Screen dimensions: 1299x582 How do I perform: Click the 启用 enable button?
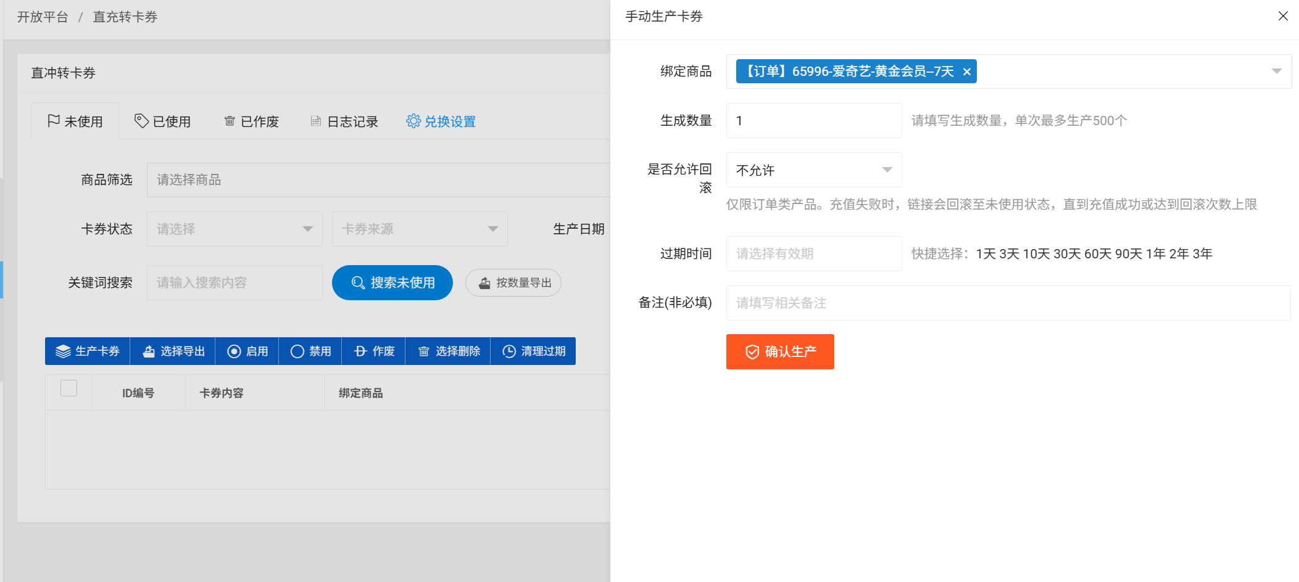[247, 351]
